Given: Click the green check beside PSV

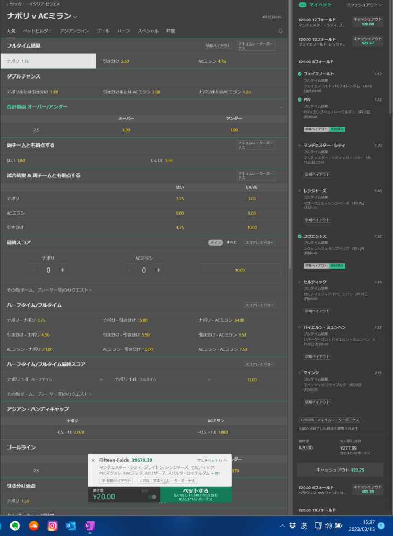Looking at the screenshot, I should click(300, 100).
